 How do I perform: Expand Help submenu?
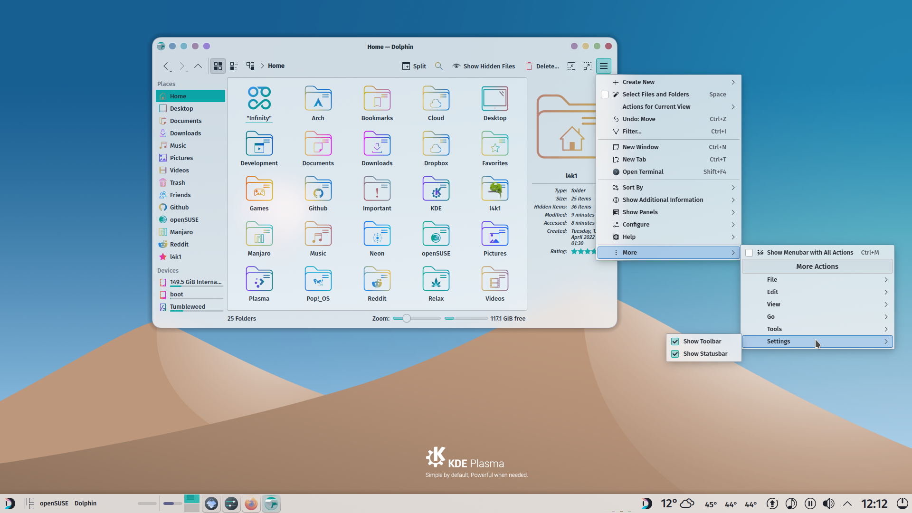pyautogui.click(x=668, y=237)
